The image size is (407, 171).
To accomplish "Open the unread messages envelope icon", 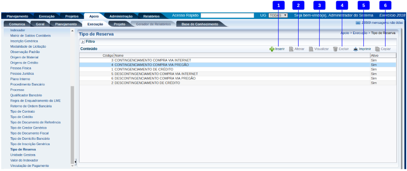I will (x=358, y=23).
